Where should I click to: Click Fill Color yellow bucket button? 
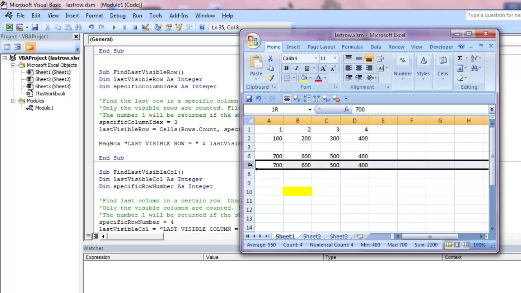(304, 78)
